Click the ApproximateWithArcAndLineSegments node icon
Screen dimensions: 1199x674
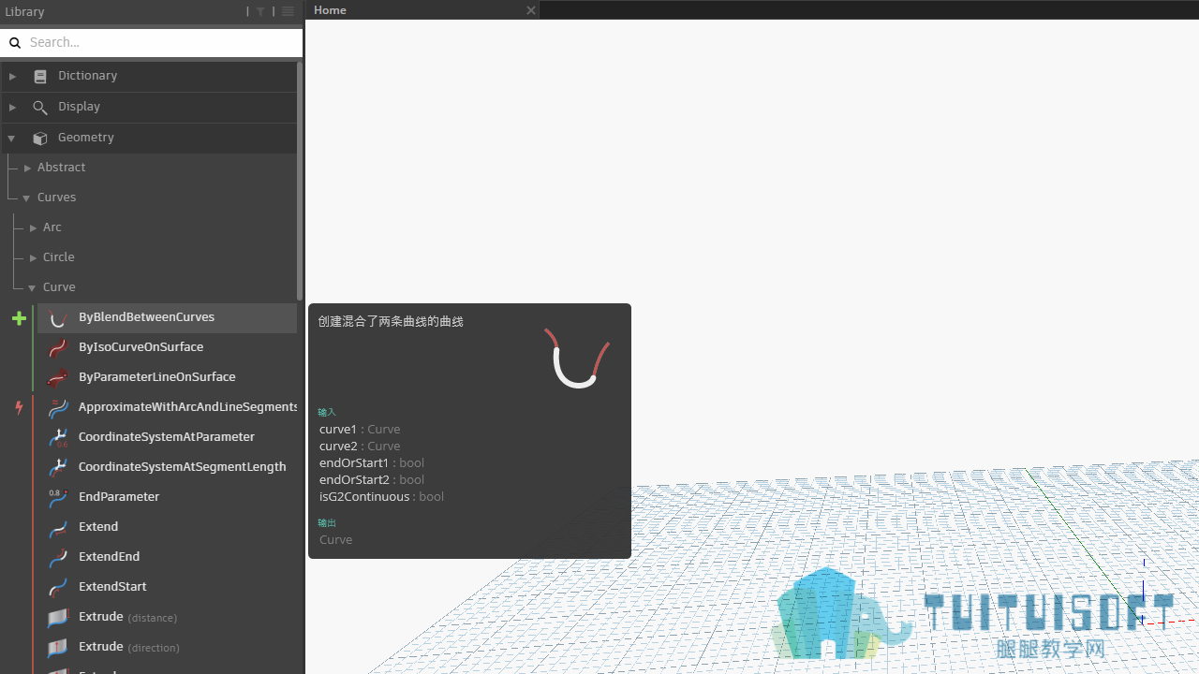(58, 408)
